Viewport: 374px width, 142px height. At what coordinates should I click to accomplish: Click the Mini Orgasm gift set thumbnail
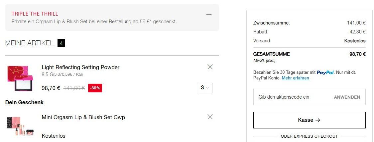coord(20,126)
